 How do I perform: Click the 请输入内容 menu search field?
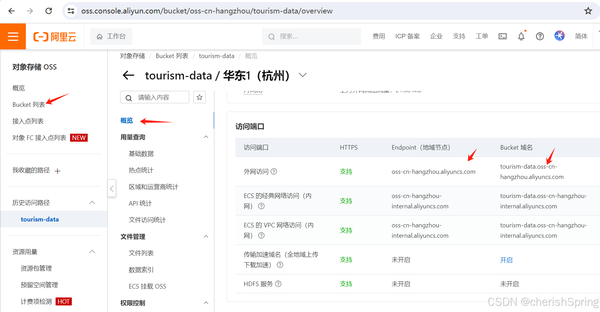(x=155, y=97)
